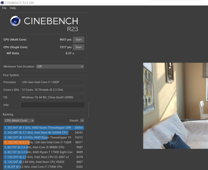Start the CPU Single Core test
The width and height of the screenshot is (208, 170).
pos(78,47)
